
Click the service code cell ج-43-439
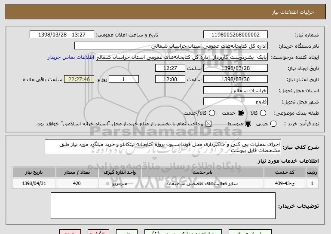[285, 183]
